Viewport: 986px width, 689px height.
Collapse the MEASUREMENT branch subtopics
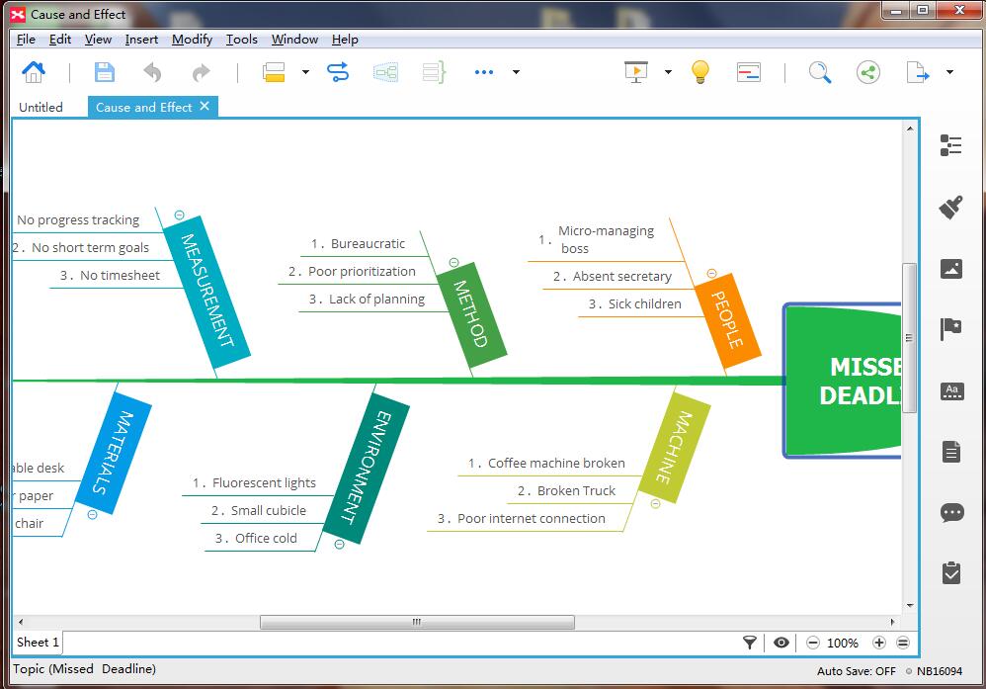click(x=179, y=215)
